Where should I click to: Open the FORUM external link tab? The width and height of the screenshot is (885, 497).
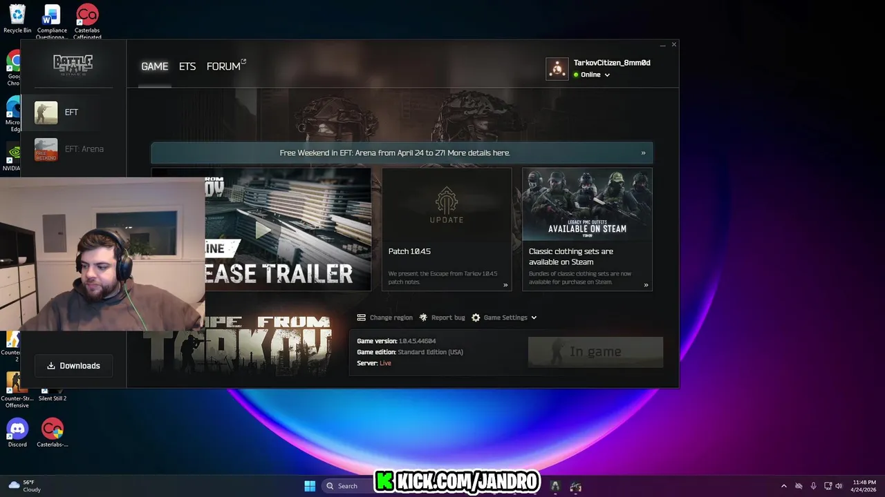tap(226, 66)
